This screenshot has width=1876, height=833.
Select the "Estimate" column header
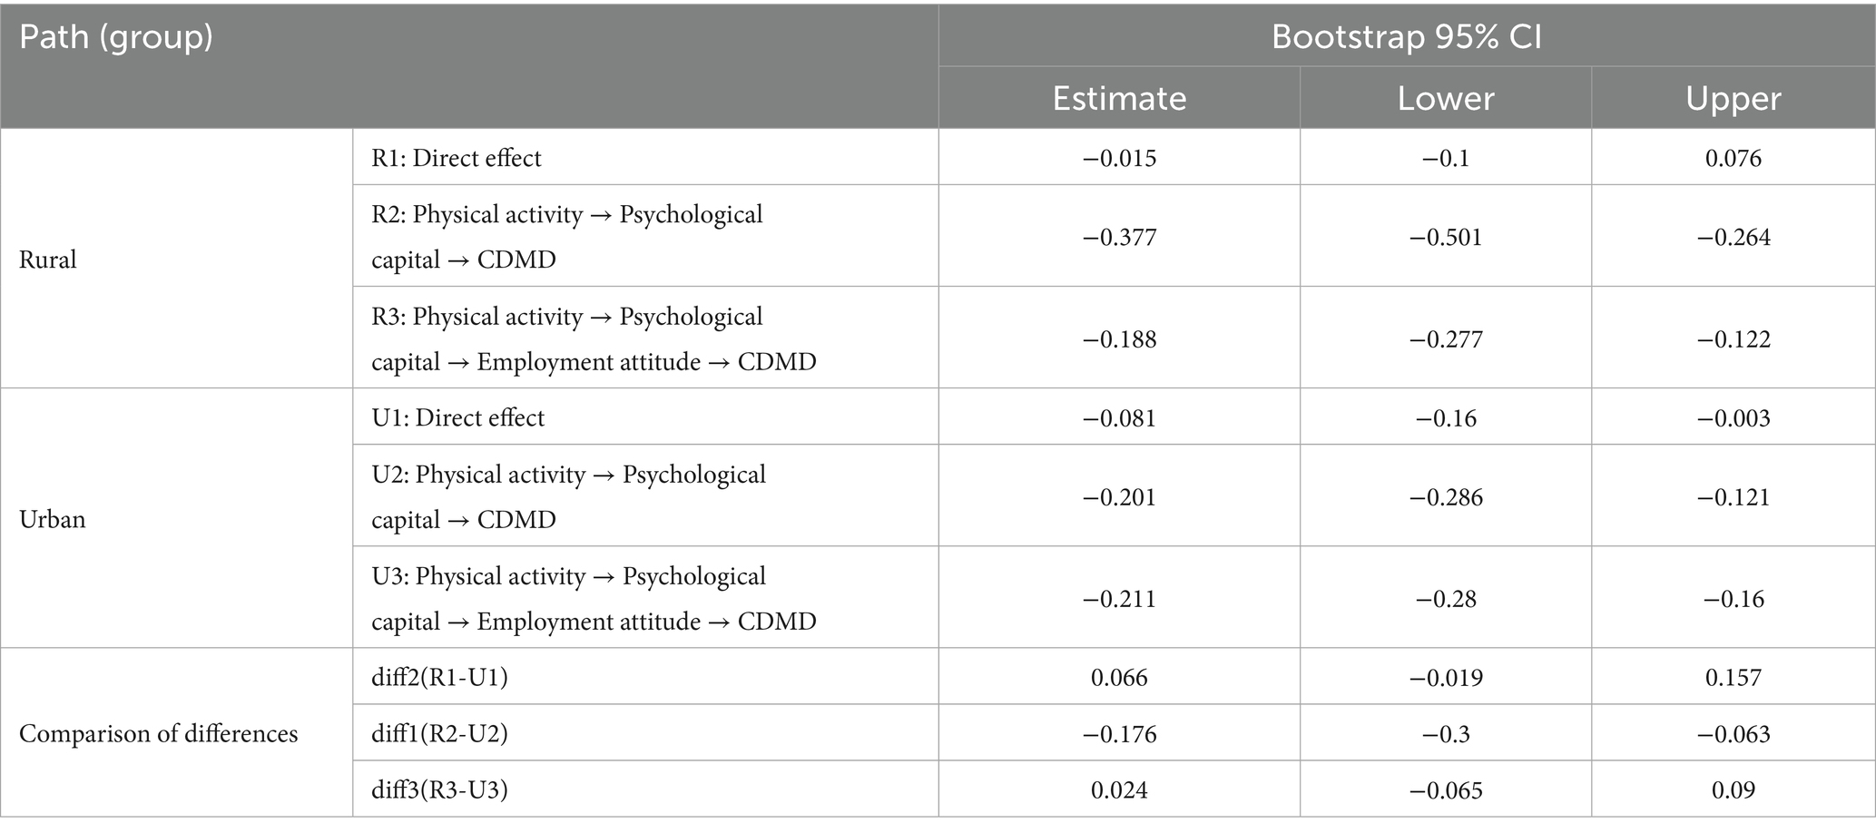[1119, 98]
